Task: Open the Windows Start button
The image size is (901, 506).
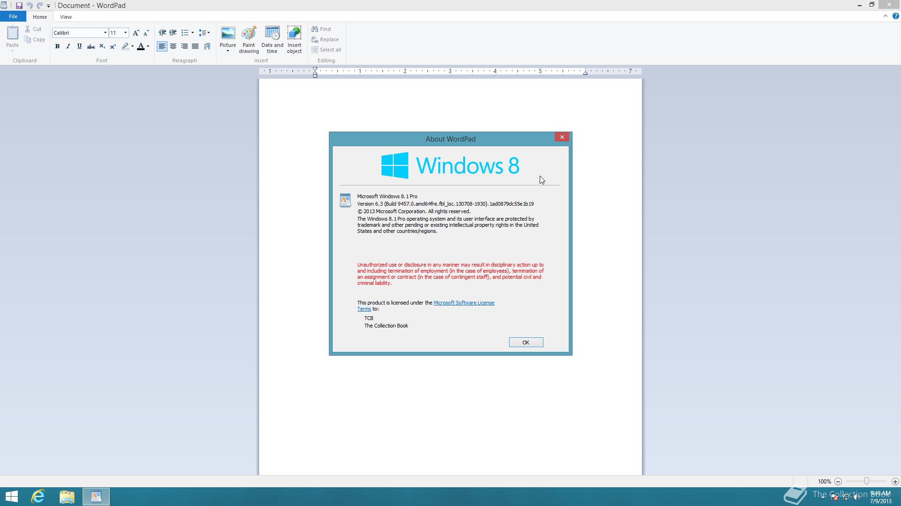Action: tap(12, 497)
